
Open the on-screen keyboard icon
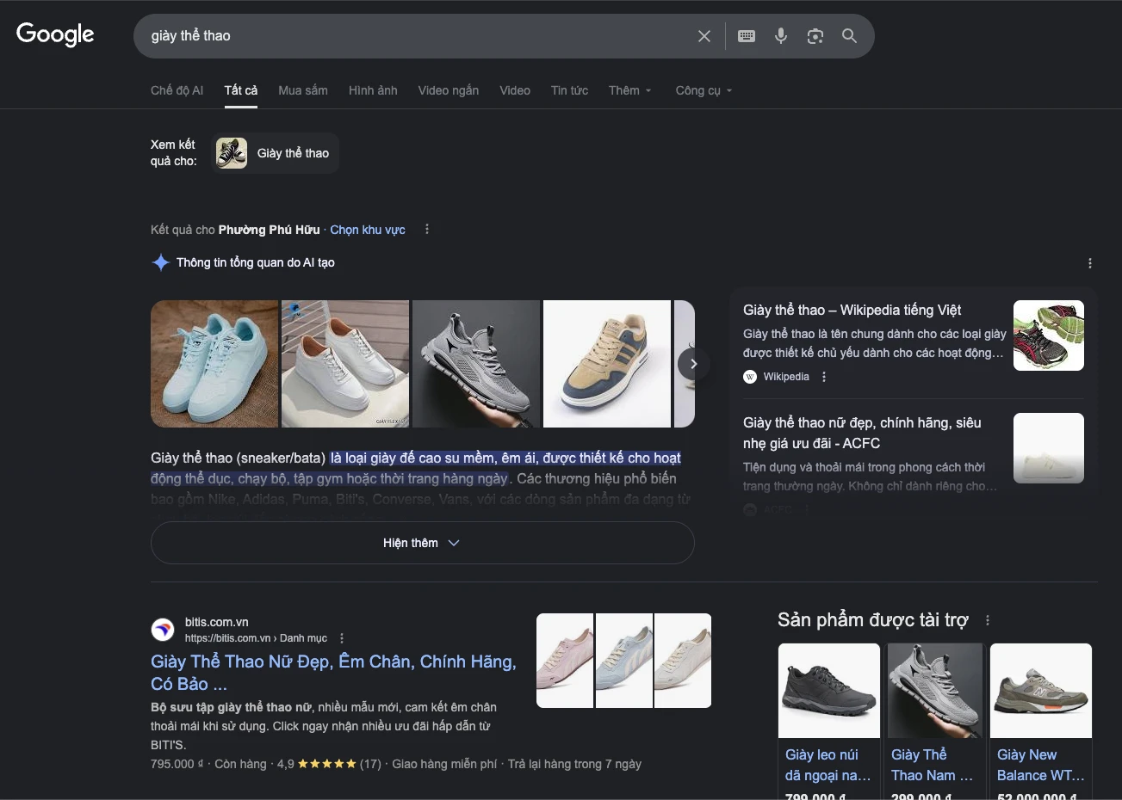tap(746, 35)
